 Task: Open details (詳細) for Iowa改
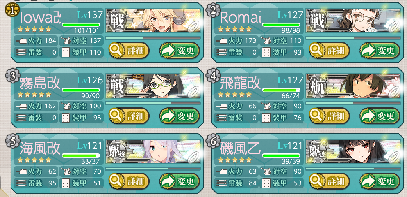click(x=129, y=51)
